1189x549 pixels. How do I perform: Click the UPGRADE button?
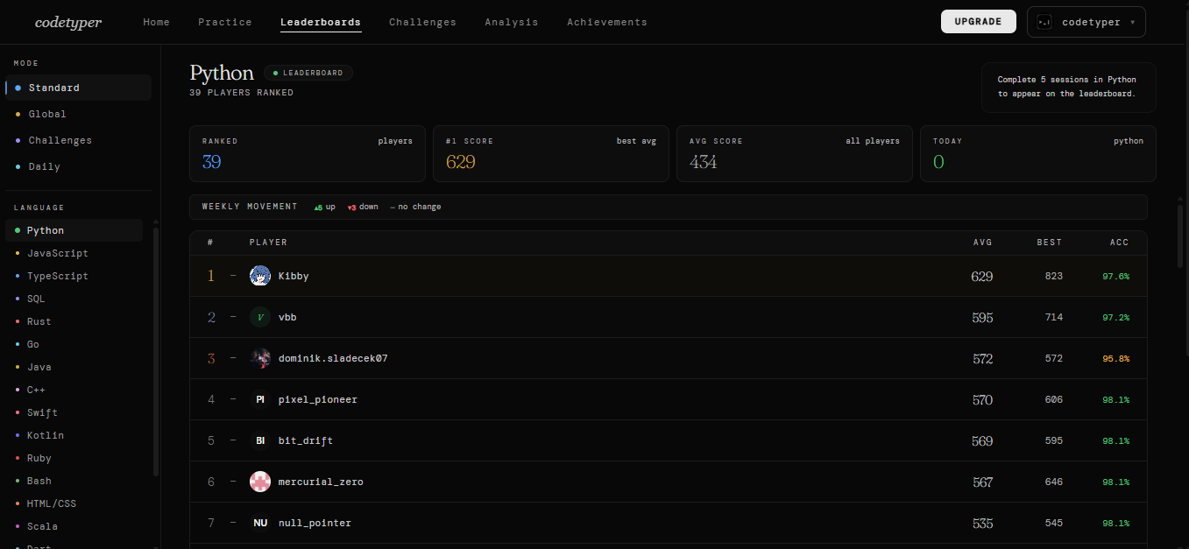(x=978, y=22)
